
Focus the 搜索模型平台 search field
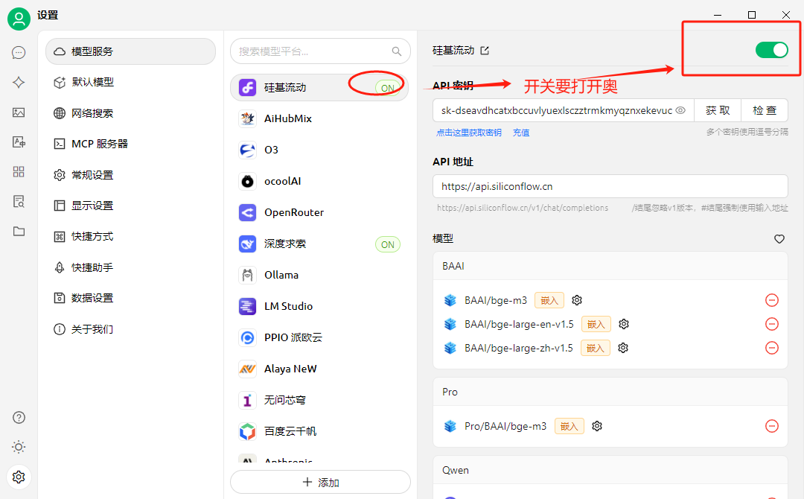coord(320,51)
